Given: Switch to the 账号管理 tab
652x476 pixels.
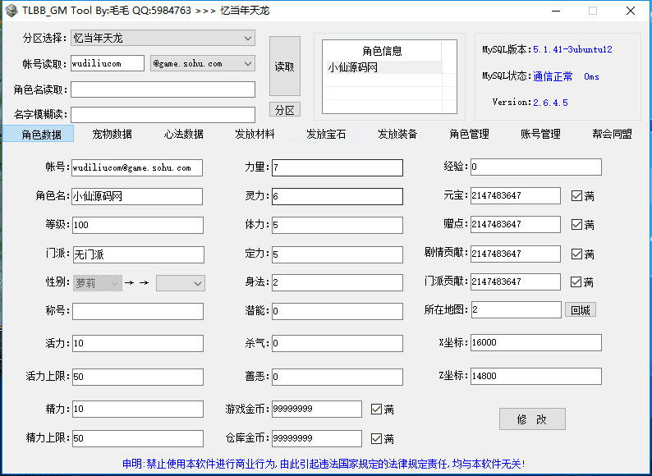Looking at the screenshot, I should point(540,134).
